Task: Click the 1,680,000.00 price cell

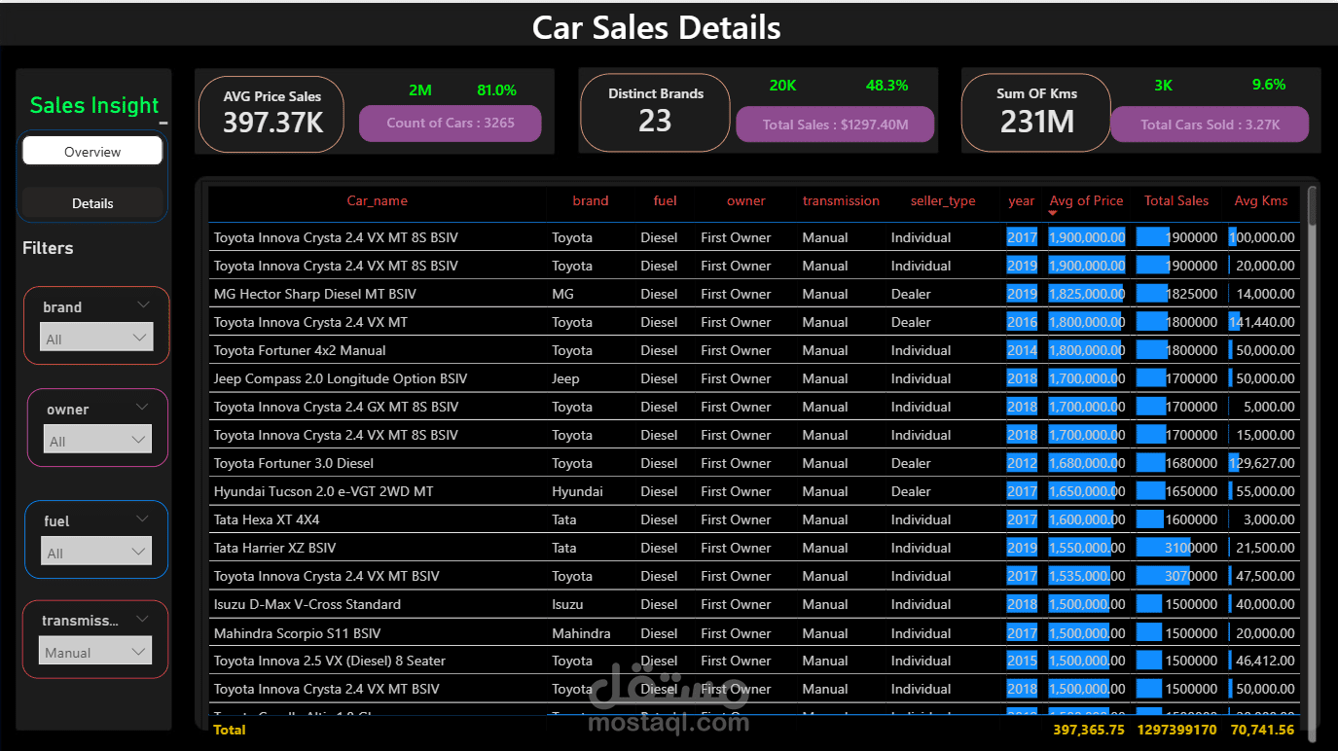Action: coord(1087,462)
